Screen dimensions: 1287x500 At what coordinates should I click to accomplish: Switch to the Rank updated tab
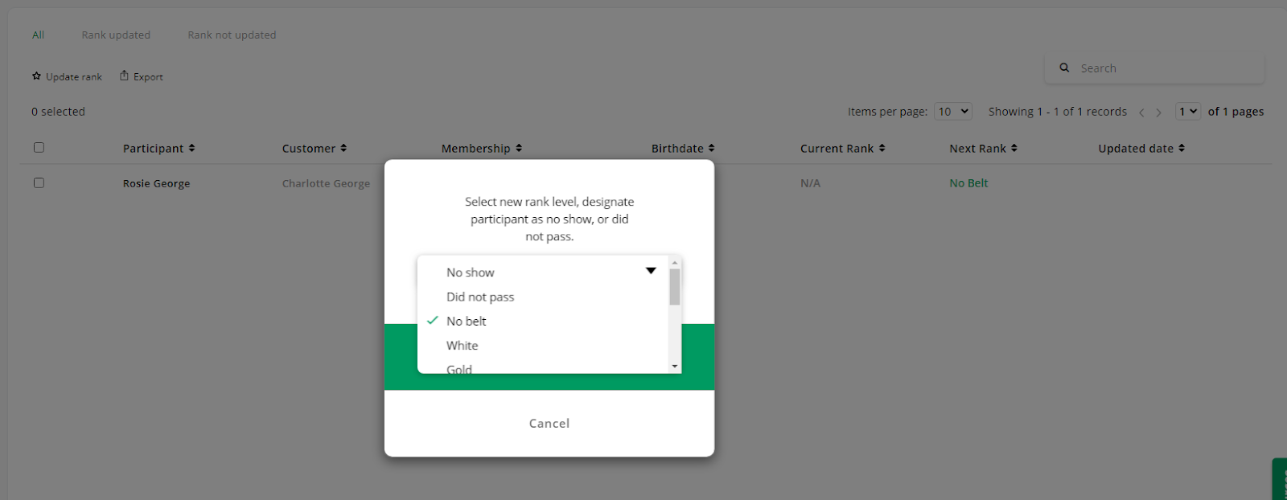[116, 35]
